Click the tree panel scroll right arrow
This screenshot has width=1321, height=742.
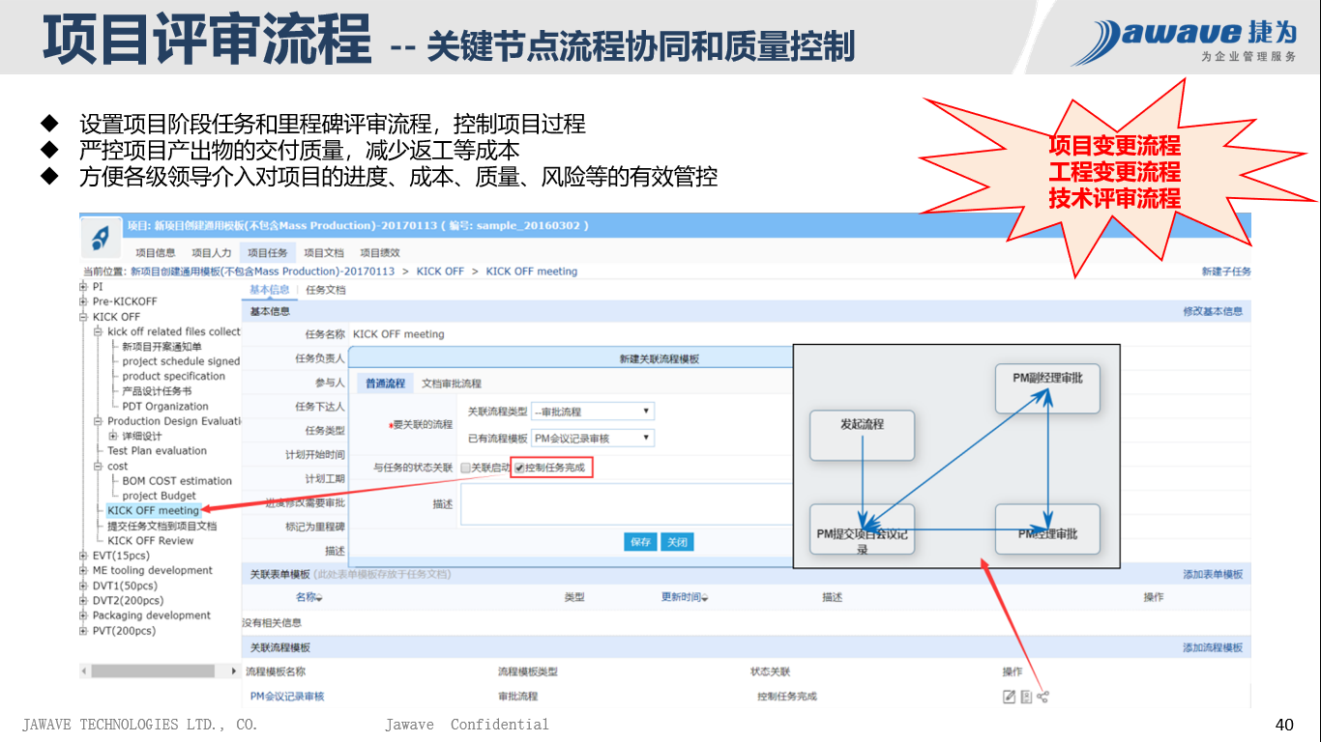coord(233,671)
